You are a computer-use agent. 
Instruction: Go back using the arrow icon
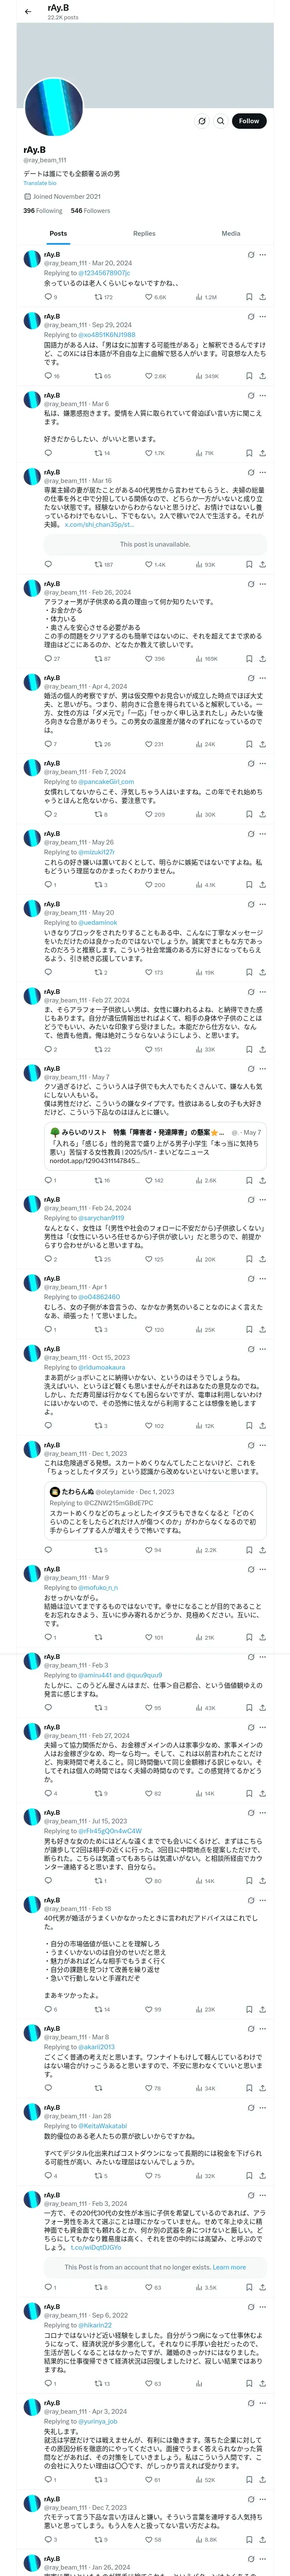click(27, 11)
